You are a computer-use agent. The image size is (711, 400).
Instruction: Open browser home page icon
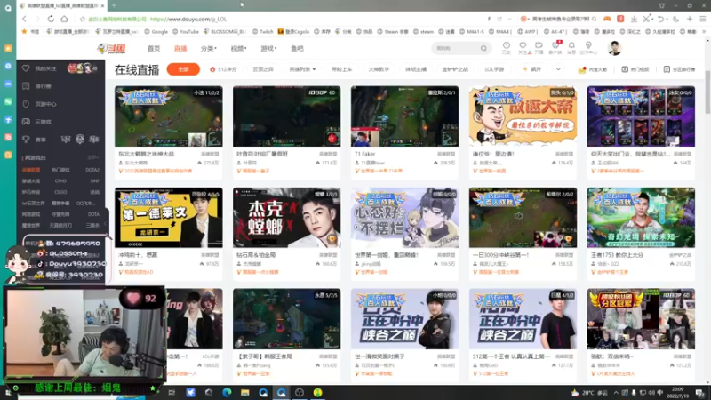(64, 19)
